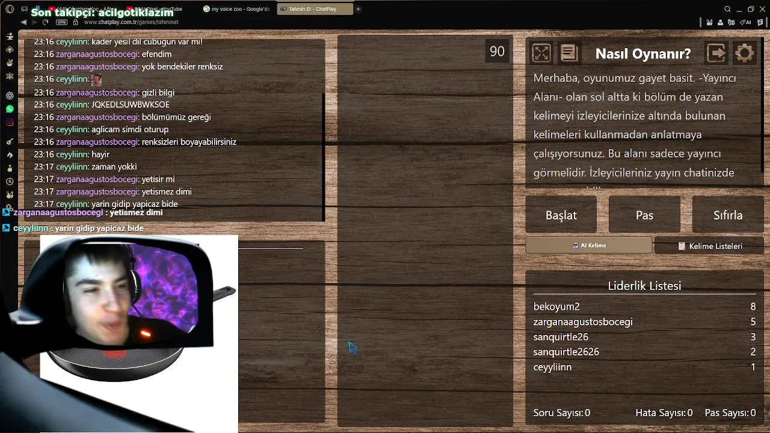Open the browser tab search magnifier icon
Screen dimensions: 770x433
[x=727, y=9]
